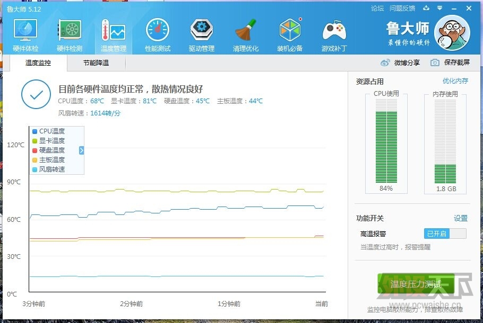Image resolution: width=483 pixels, height=323 pixels.
Task: Open 设置 settings link
Action: (x=461, y=218)
